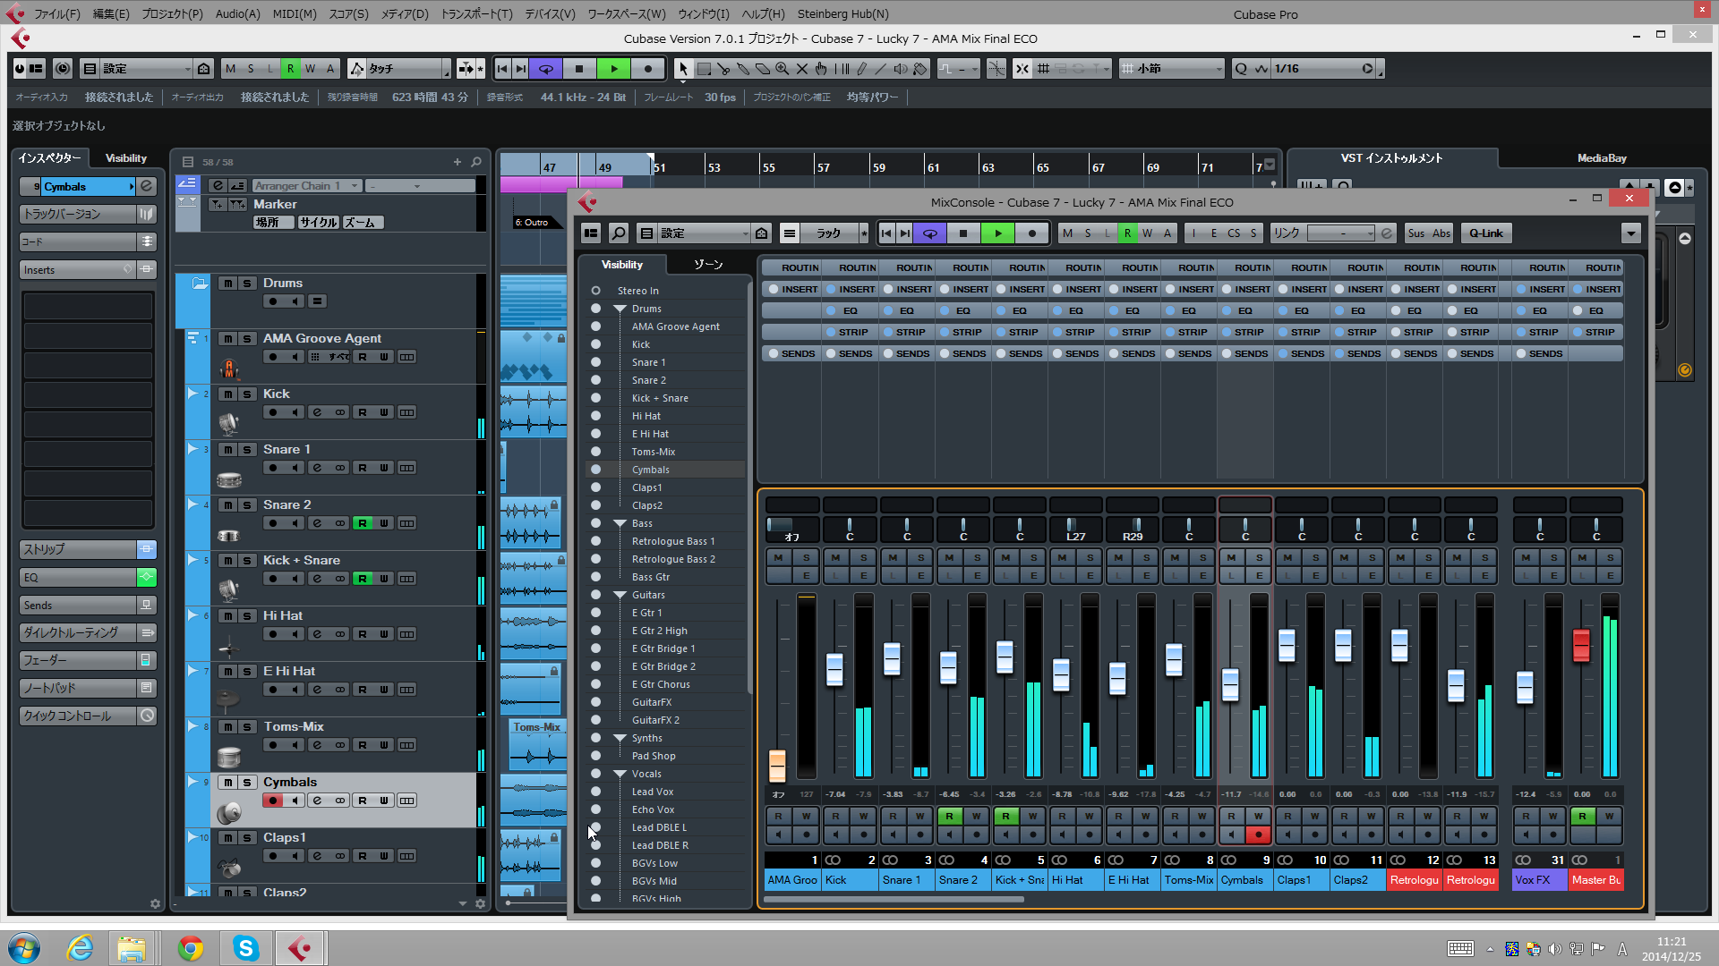Open Cubase from the Windows taskbar
Viewport: 1719px width, 966px height.
(300, 948)
